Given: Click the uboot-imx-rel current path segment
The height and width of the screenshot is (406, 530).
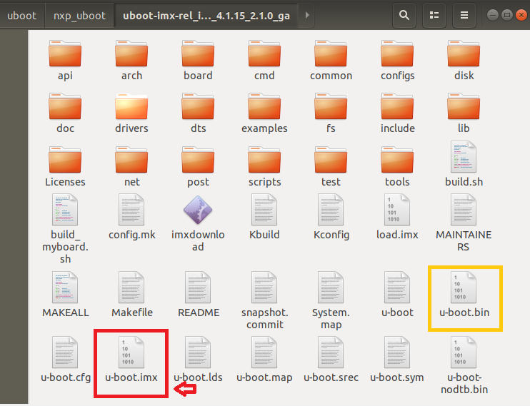Looking at the screenshot, I should 206,16.
